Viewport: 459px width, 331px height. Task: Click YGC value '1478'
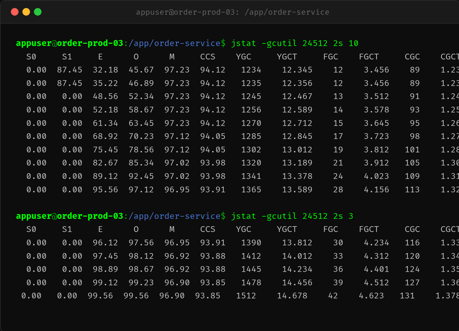coord(251,282)
